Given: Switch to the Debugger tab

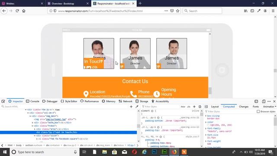Looking at the screenshot, I should point(50,101).
